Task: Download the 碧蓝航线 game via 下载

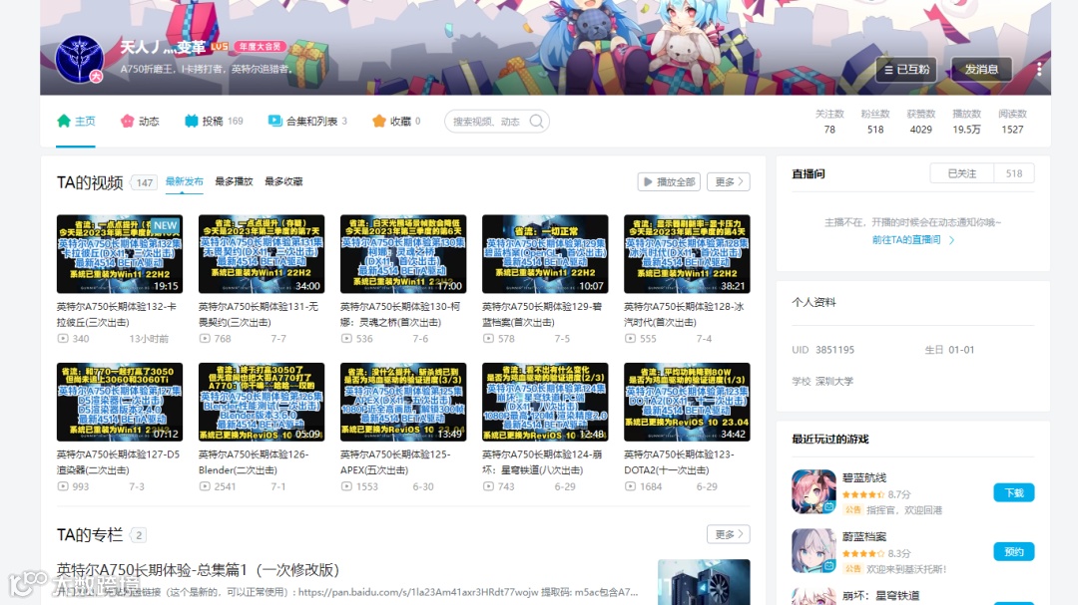Action: pos(1014,493)
